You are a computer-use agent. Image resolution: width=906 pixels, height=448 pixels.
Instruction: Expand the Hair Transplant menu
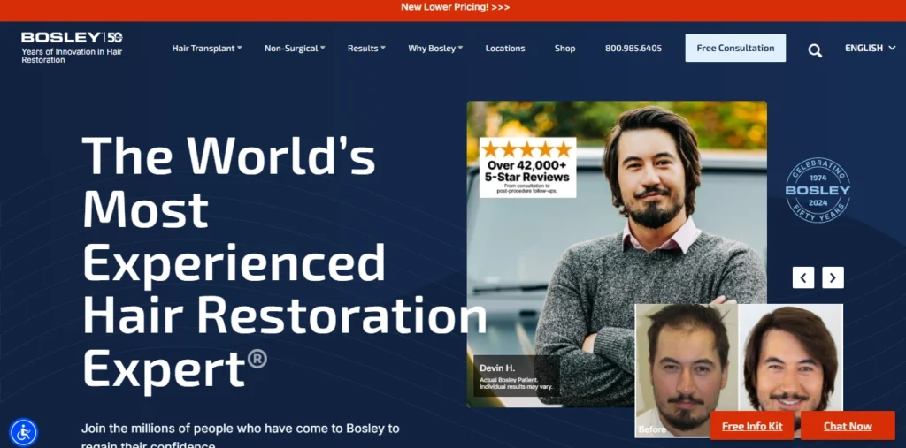[207, 49]
